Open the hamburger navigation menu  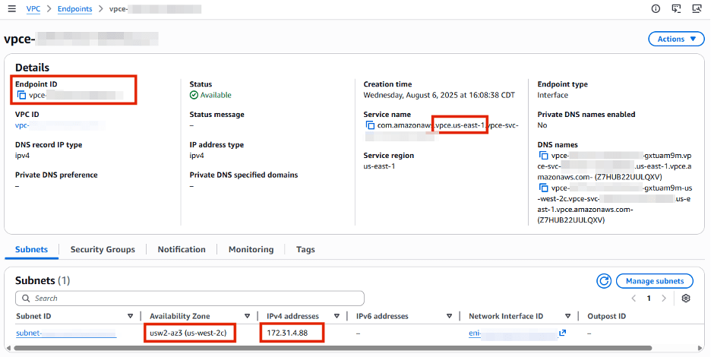[x=11, y=9]
